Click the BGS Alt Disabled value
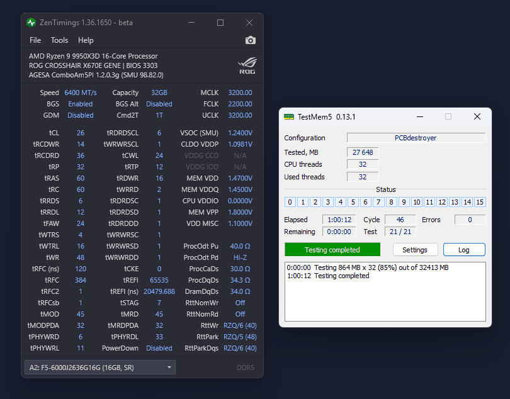This screenshot has height=399, width=510. [x=159, y=104]
